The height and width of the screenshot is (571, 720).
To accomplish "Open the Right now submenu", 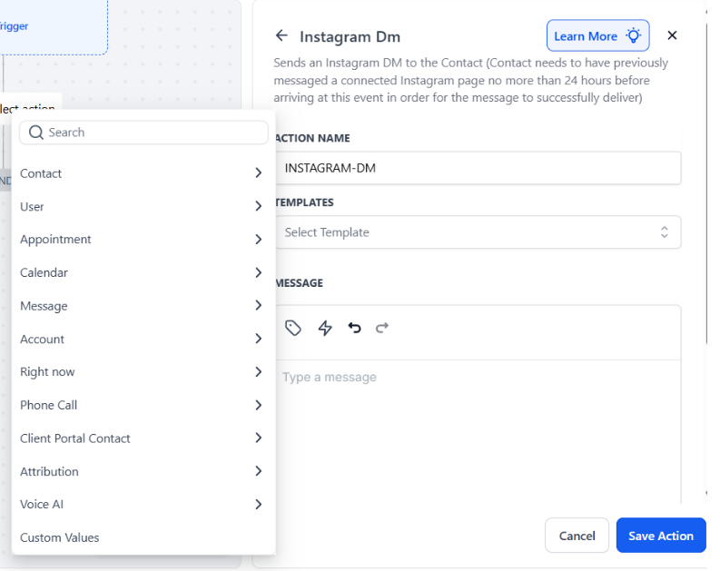I will click(143, 372).
